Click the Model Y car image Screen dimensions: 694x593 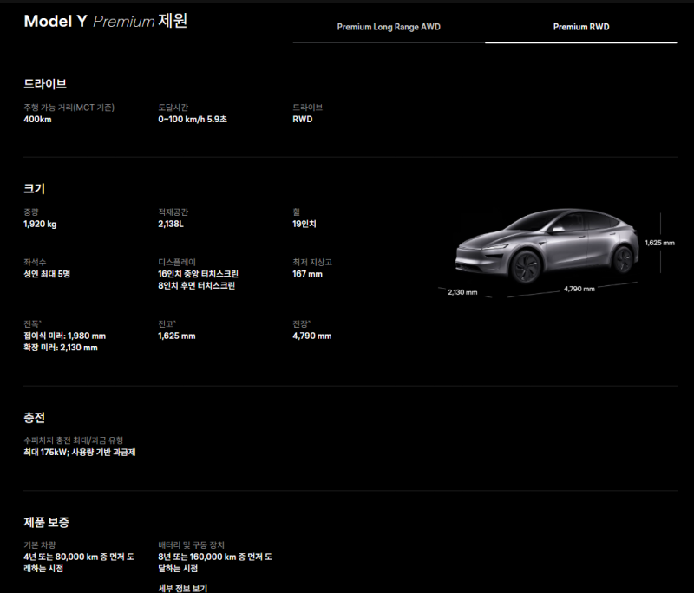tap(547, 246)
